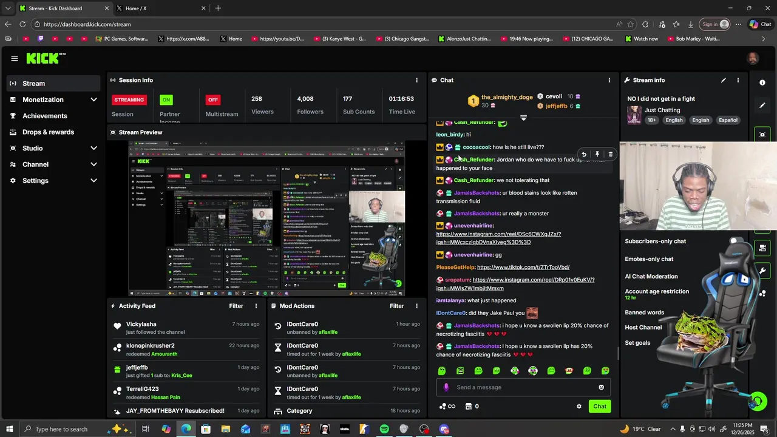Open Spotify from the taskbar
This screenshot has width=777, height=437.
(384, 429)
